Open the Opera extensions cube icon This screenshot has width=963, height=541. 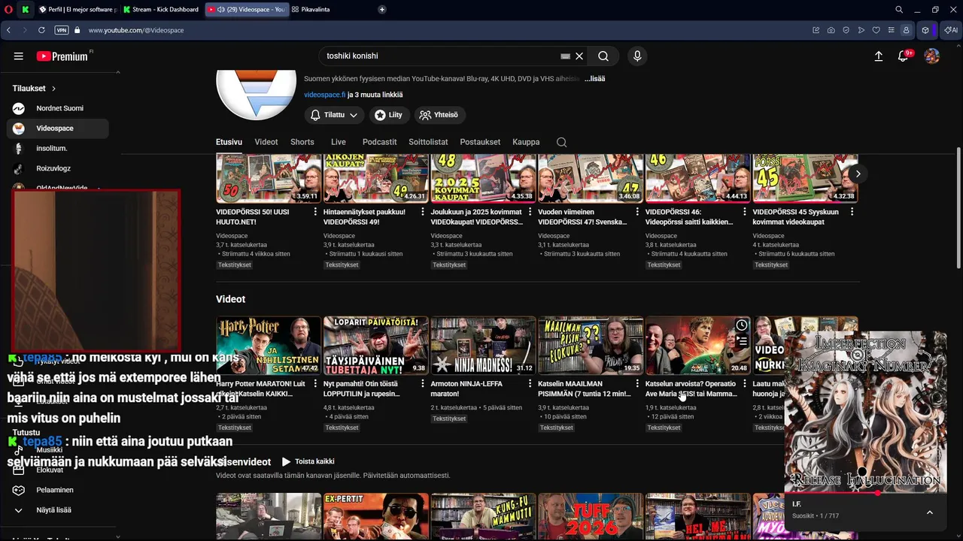point(925,30)
